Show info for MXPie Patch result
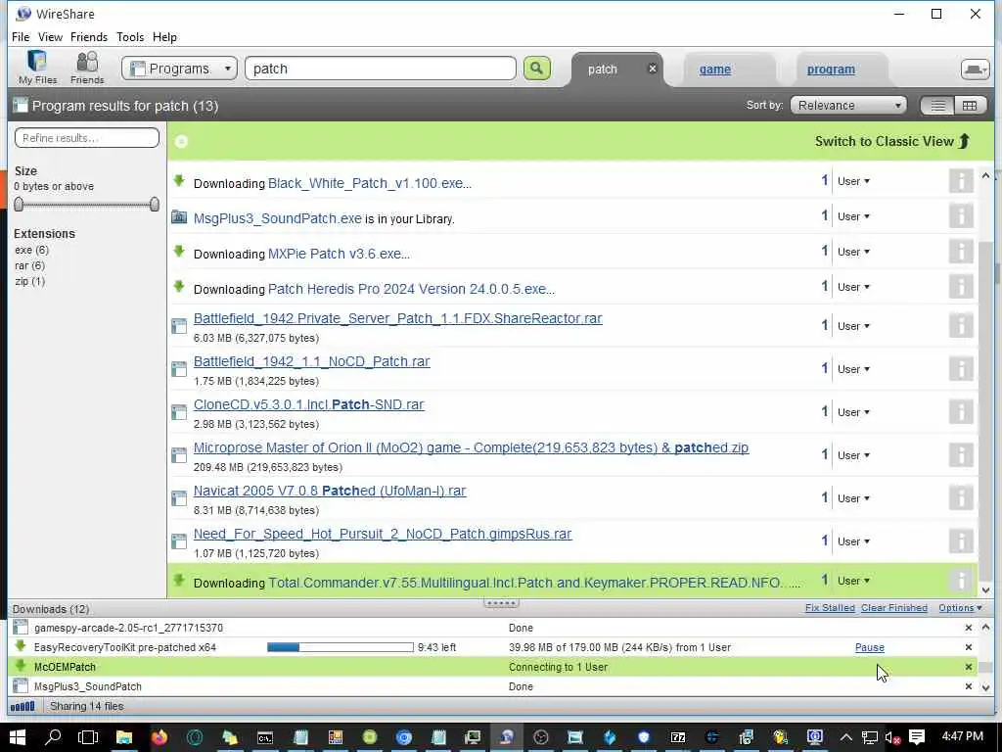This screenshot has width=1002, height=752. click(x=961, y=252)
